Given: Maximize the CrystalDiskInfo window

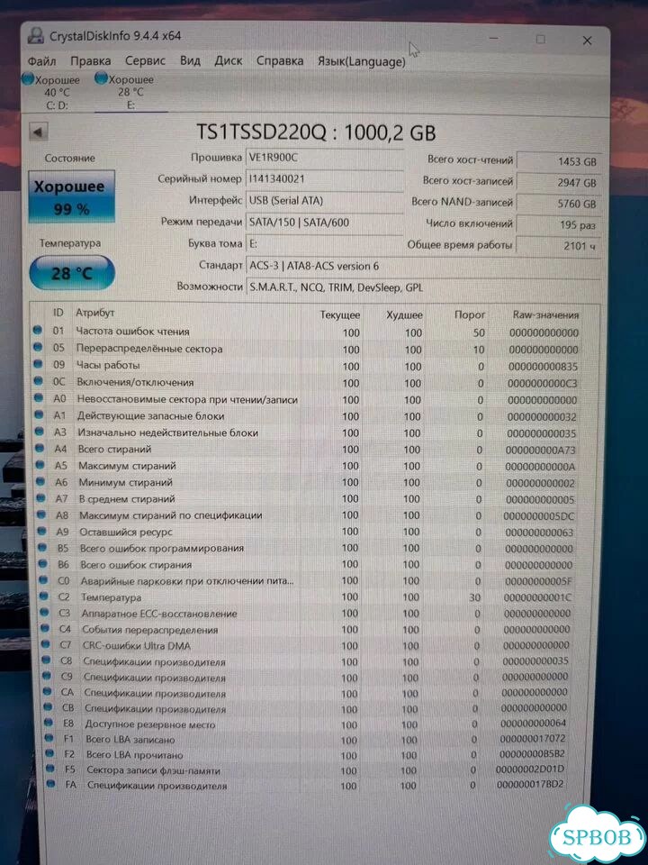Looking at the screenshot, I should click(541, 39).
